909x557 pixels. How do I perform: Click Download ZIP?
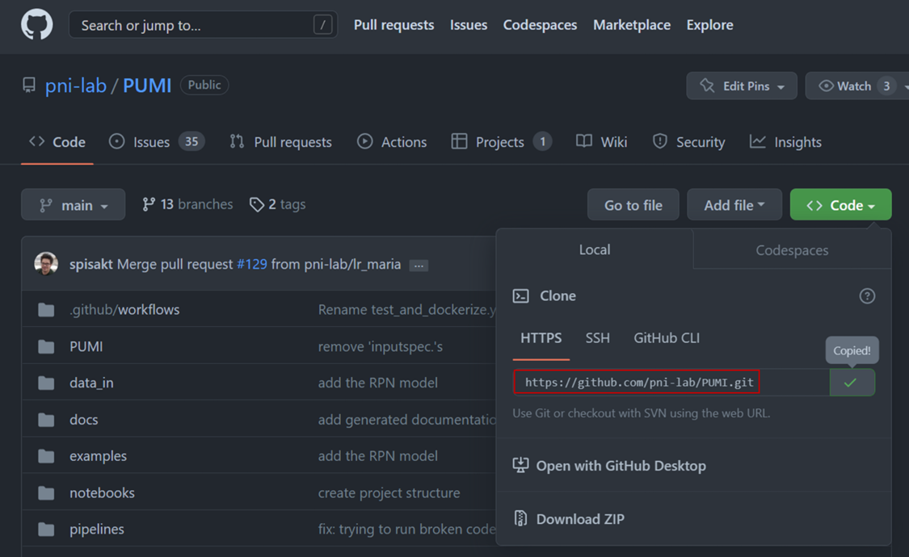[580, 519]
